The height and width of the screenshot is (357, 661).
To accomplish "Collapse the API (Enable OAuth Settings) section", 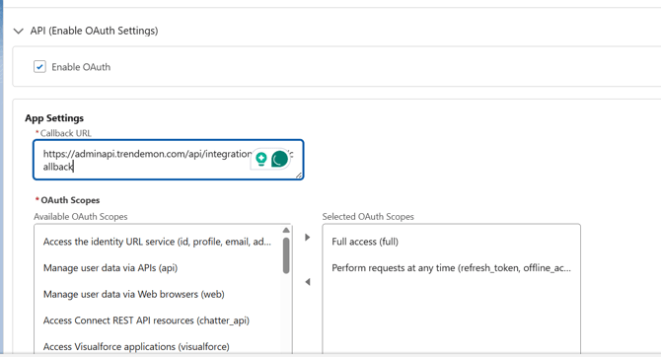I will tap(18, 31).
